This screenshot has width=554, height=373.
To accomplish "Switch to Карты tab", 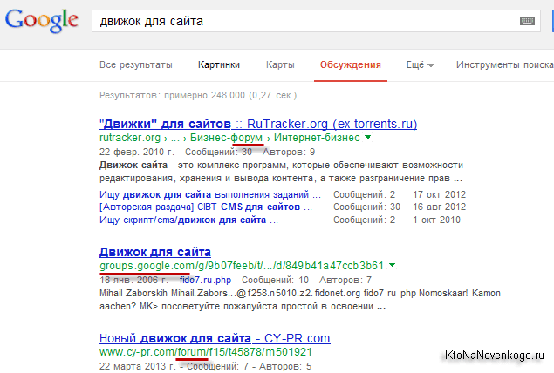I will [280, 65].
